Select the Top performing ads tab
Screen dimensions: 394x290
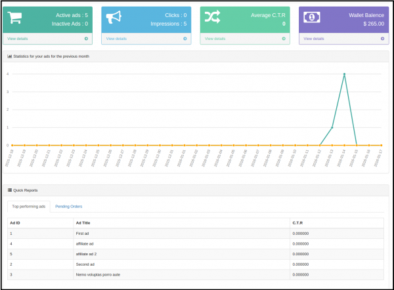pyautogui.click(x=29, y=207)
